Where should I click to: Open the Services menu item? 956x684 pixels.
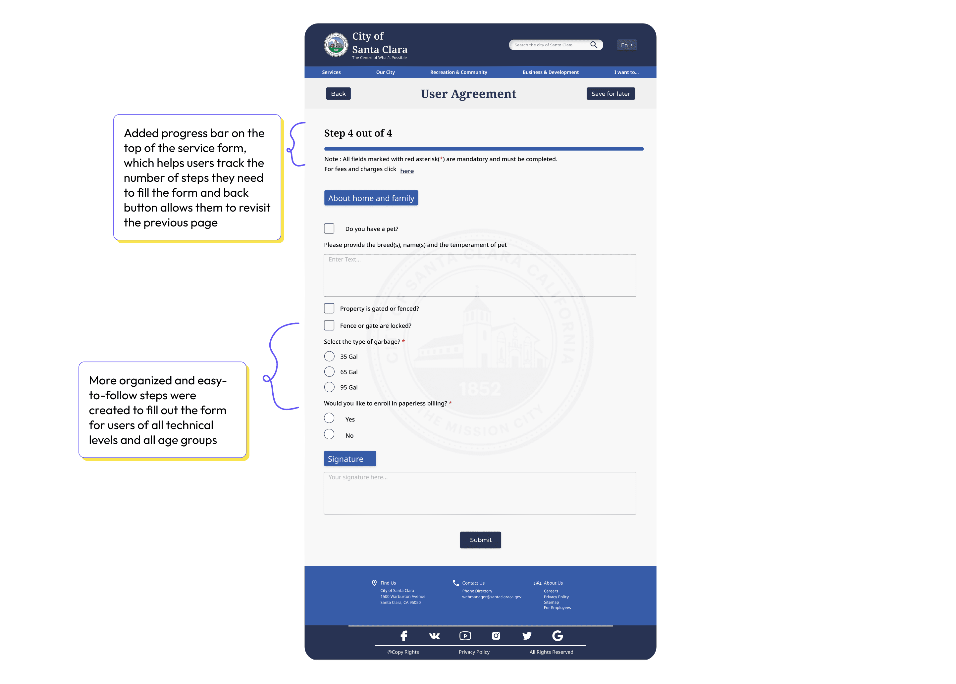tap(332, 72)
